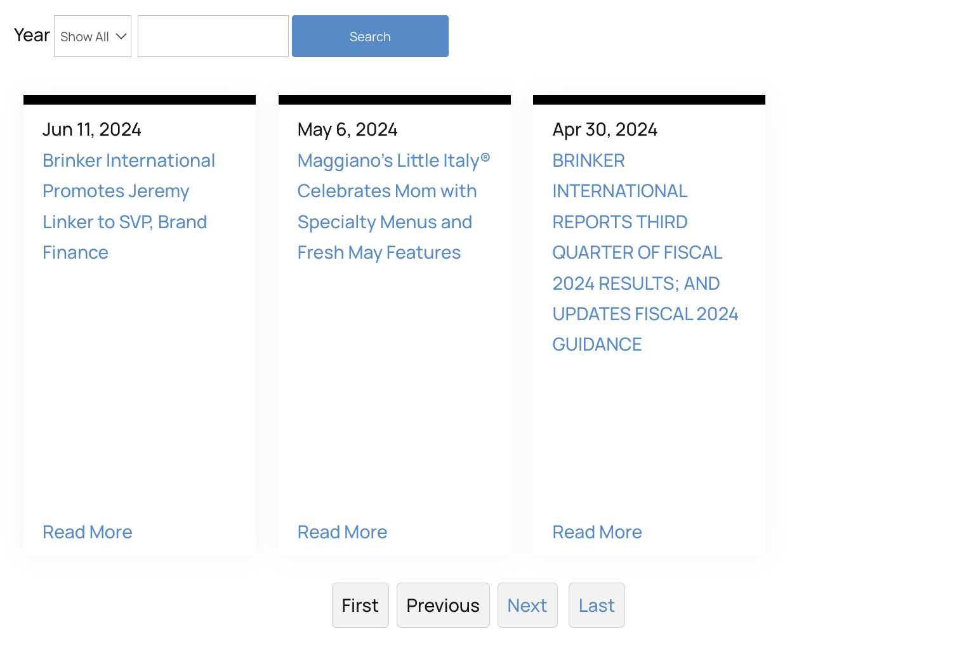
Task: Click Read More on the Jun 11 card
Action: pos(88,532)
